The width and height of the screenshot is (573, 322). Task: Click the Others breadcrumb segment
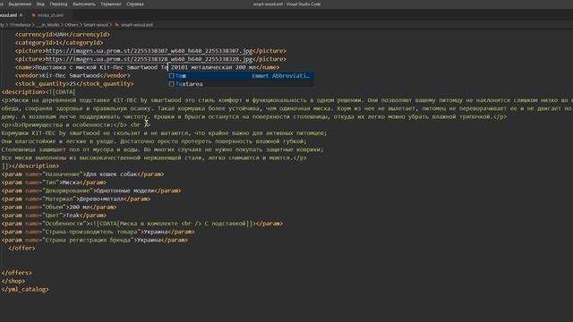72,25
